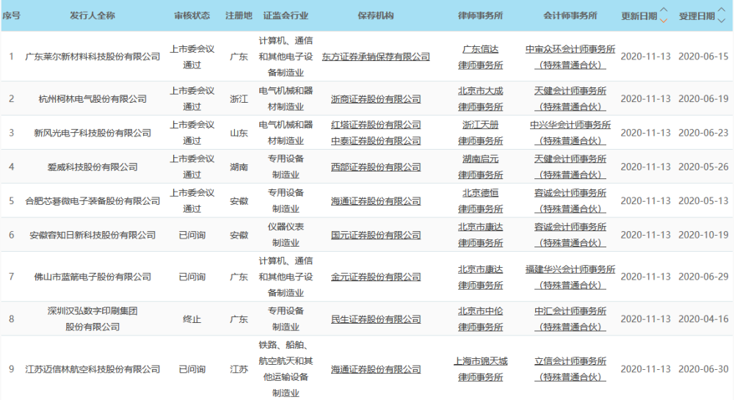Select issuer 爱威科技股份有限公司
734x400 pixels.
[92, 167]
